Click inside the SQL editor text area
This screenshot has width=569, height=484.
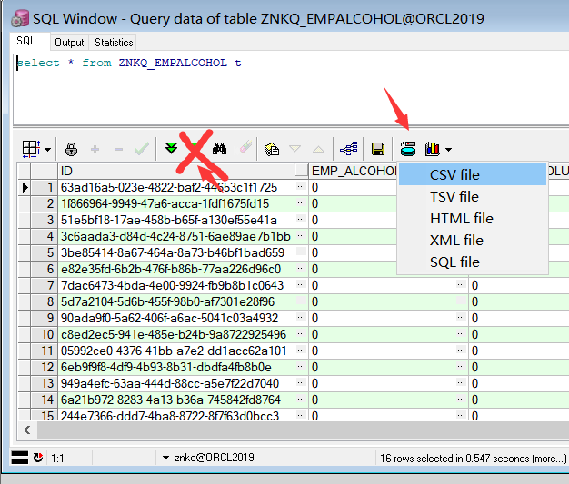(x=290, y=90)
